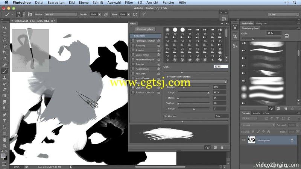The height and width of the screenshot is (169, 301).
Task: Select the Zoom tool
Action: point(4,146)
